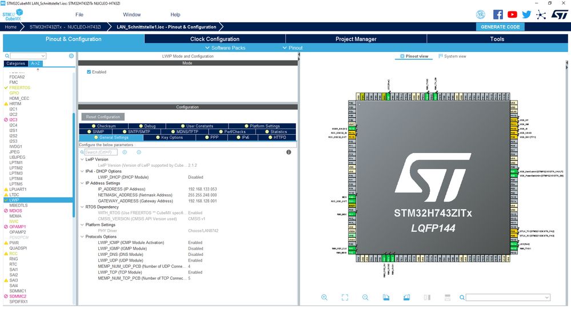
Task: Open the HTTPD settings tab
Action: [277, 138]
